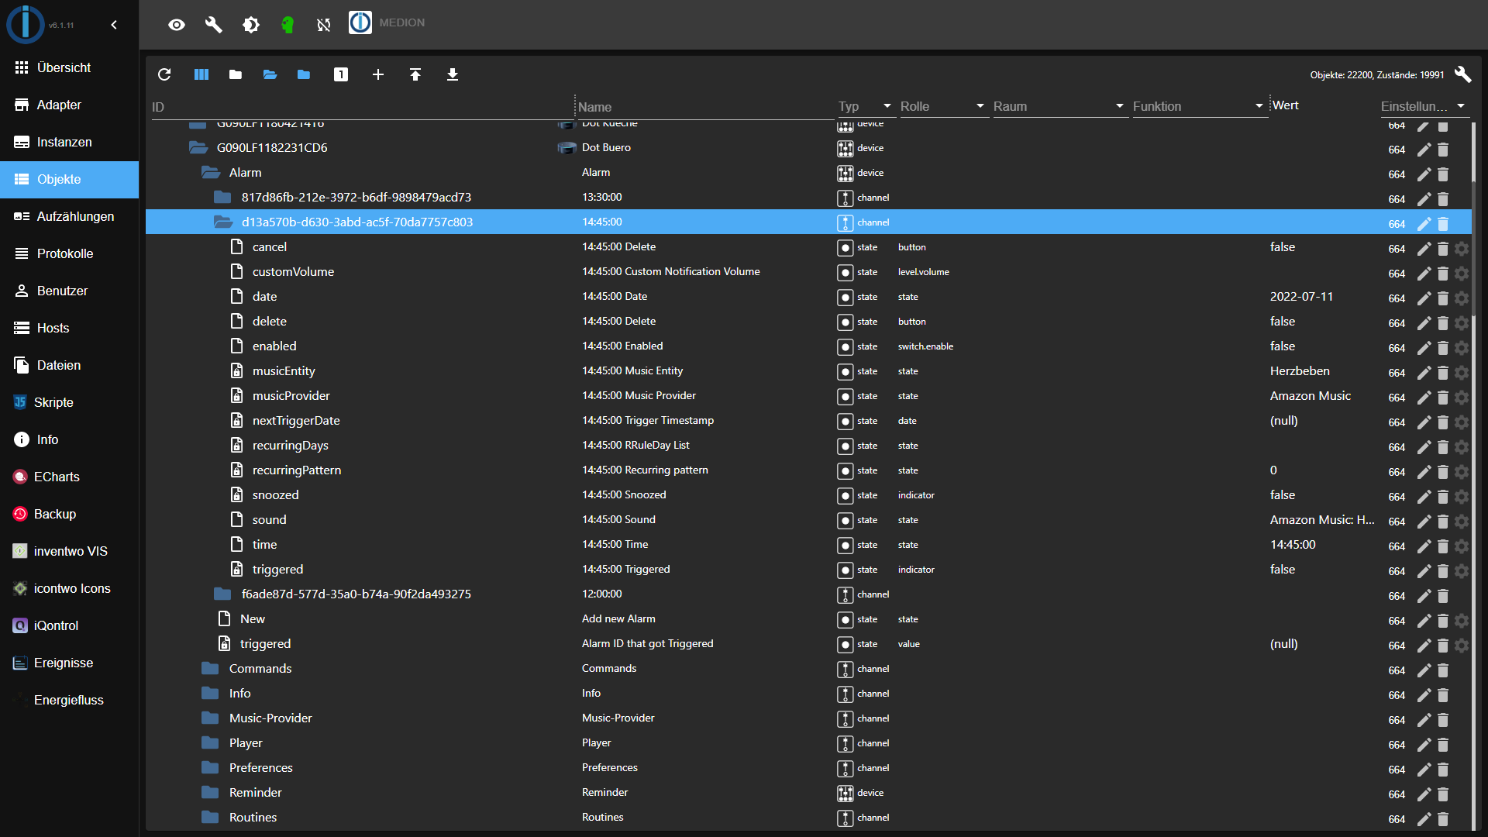
Task: Select the New alarm state row
Action: point(808,618)
